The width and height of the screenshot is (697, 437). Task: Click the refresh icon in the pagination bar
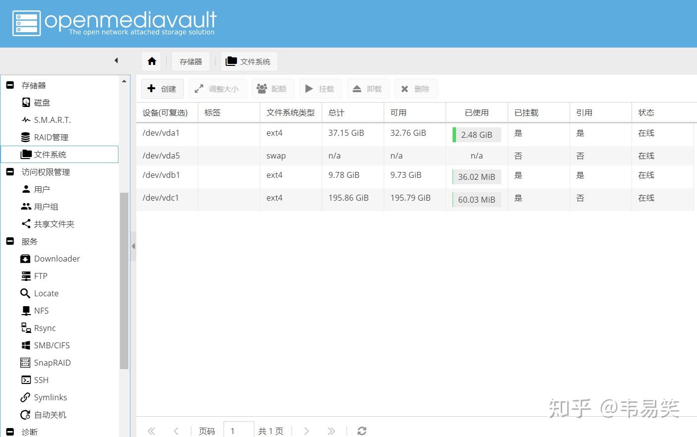click(x=361, y=431)
